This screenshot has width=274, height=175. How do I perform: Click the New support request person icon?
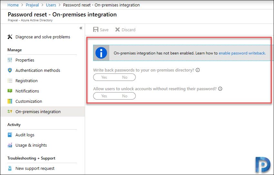10,168
